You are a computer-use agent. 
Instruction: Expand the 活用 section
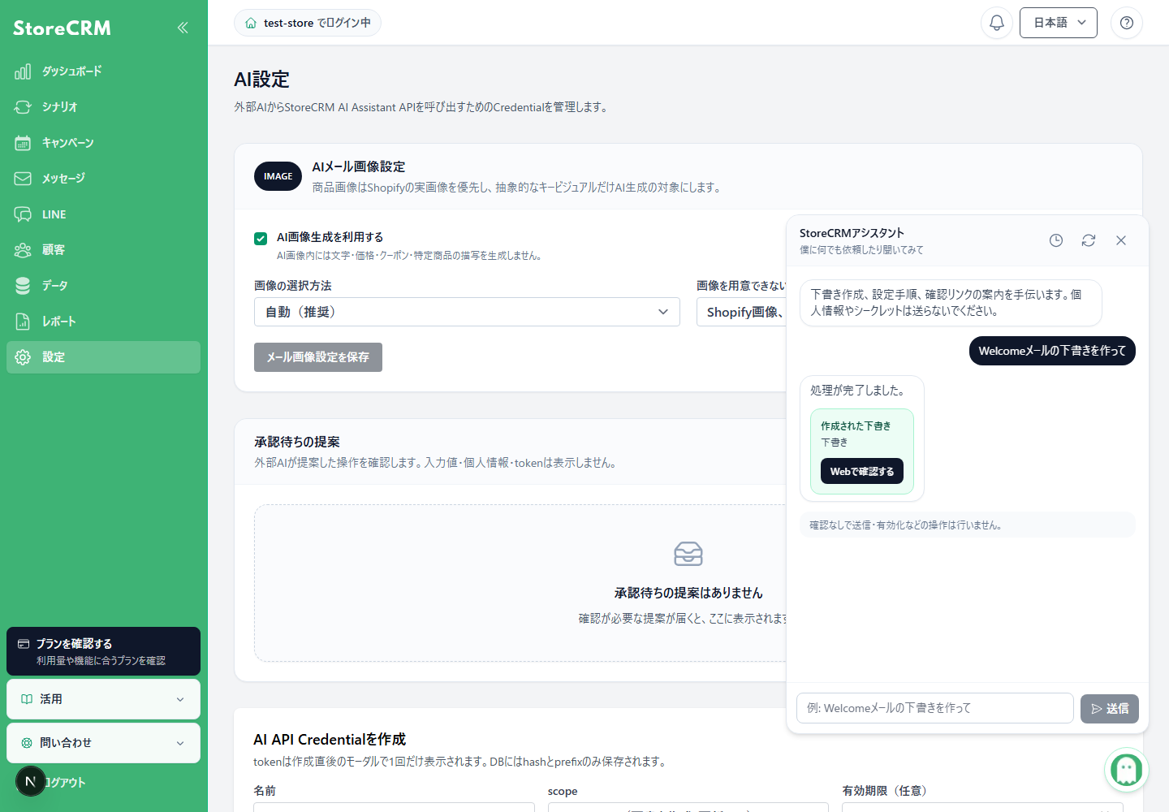(x=104, y=699)
